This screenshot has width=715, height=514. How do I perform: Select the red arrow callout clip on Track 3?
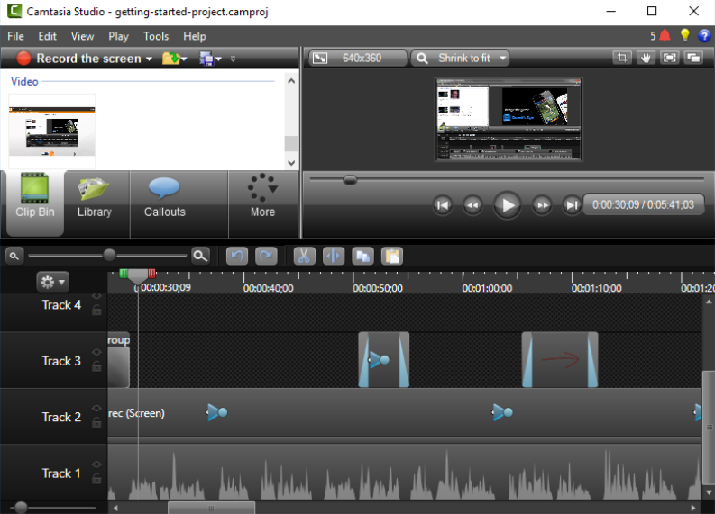(x=560, y=360)
